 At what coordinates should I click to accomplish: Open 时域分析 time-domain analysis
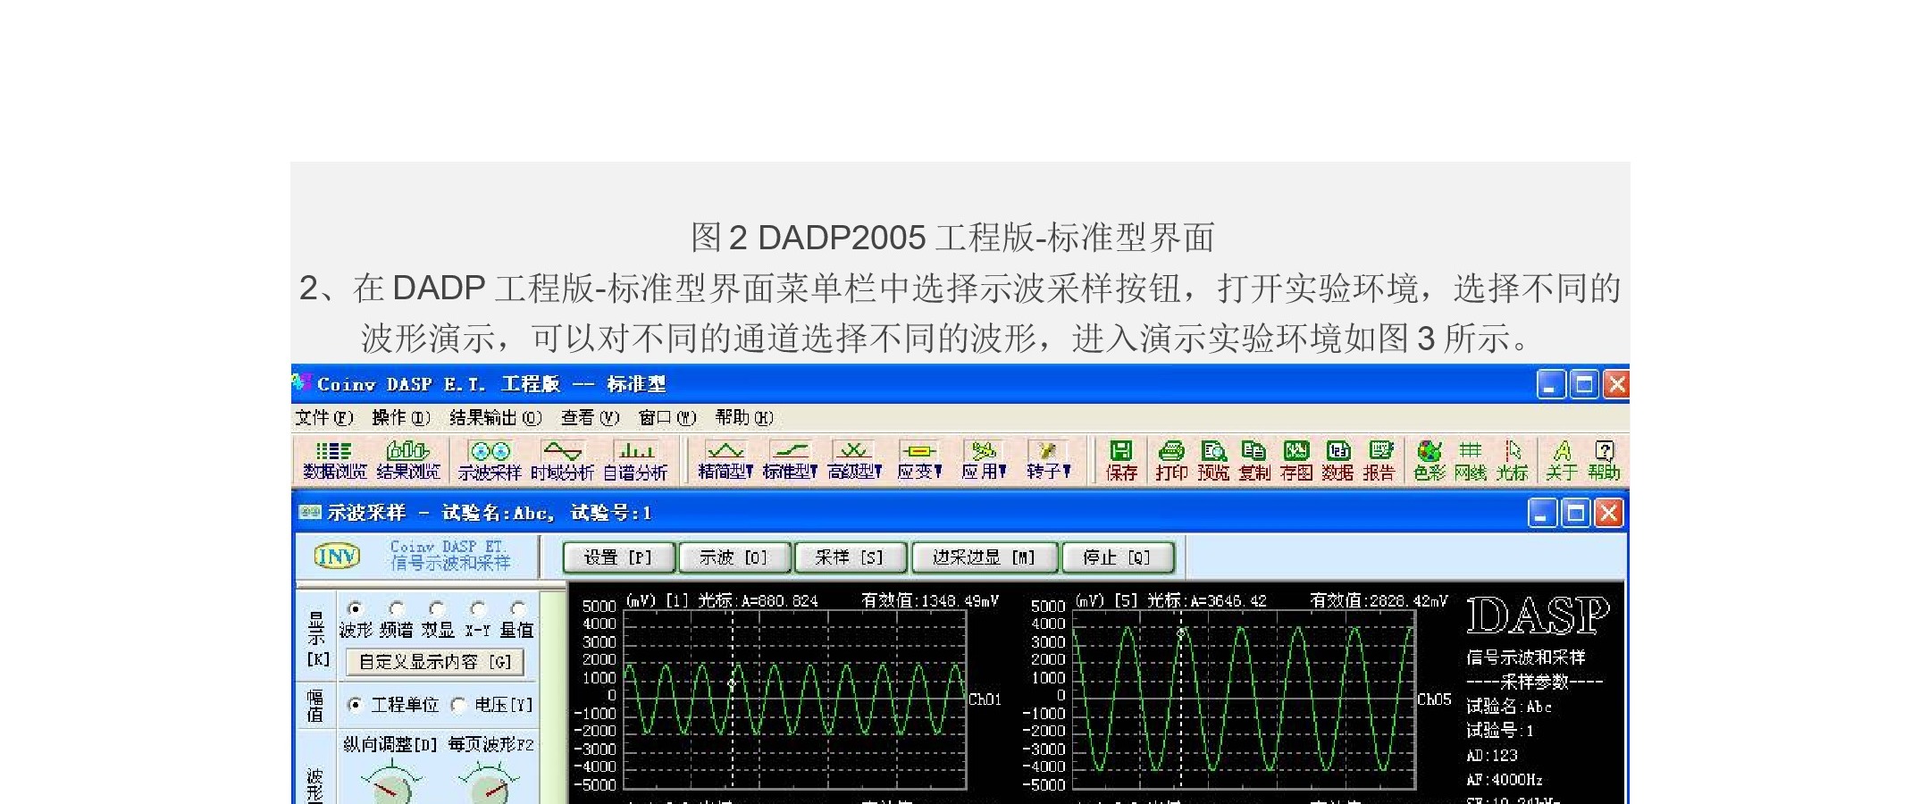(x=562, y=461)
